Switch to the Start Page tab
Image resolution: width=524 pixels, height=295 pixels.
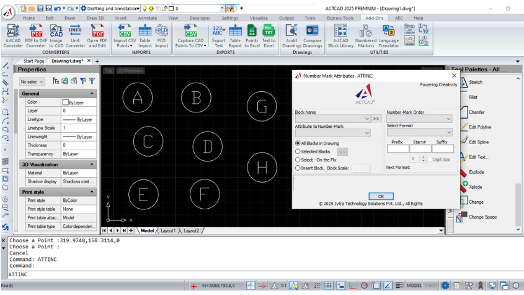pos(33,61)
